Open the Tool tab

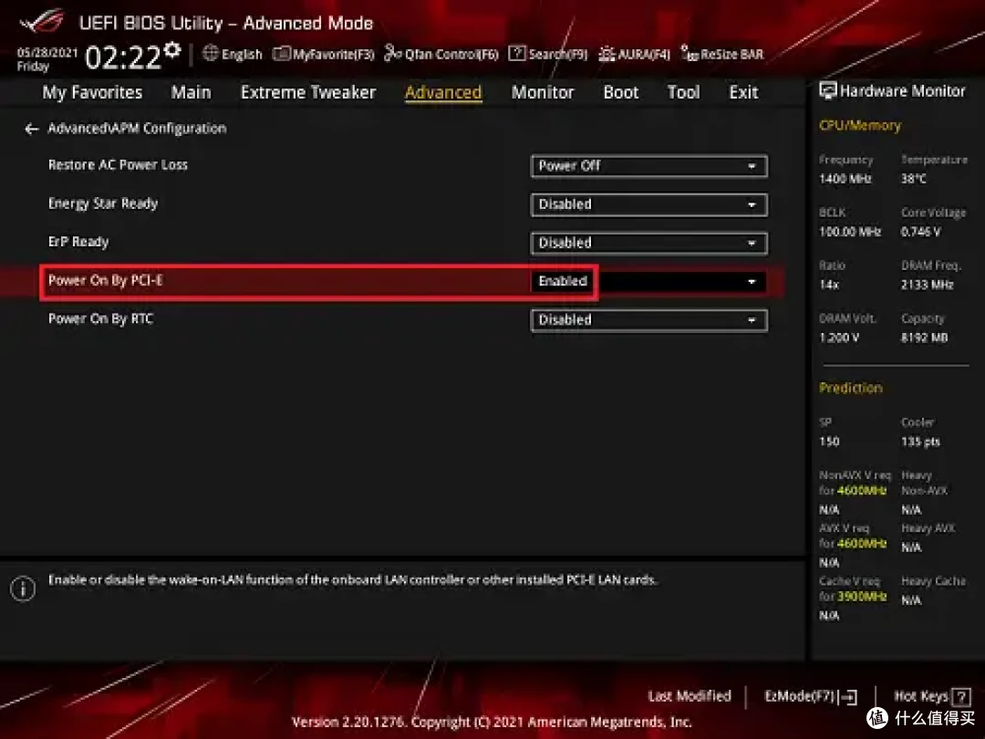[x=683, y=92]
